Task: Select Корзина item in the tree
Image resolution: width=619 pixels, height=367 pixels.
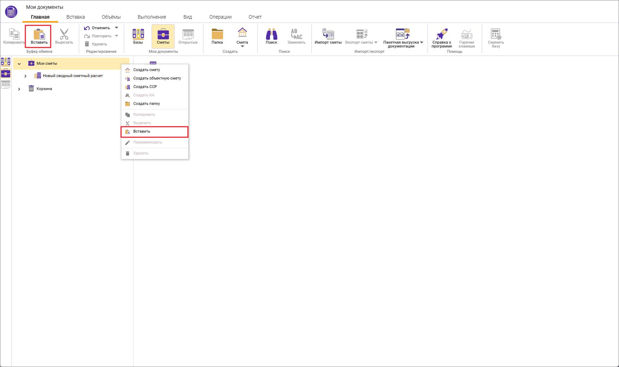Action: 44,89
